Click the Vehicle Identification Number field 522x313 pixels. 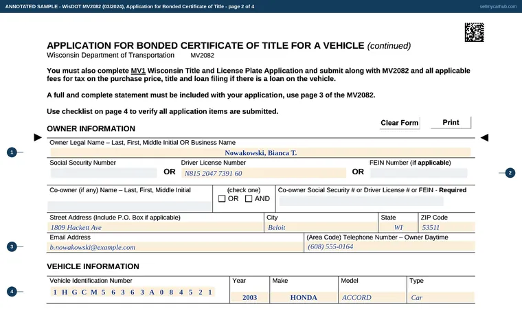133,292
